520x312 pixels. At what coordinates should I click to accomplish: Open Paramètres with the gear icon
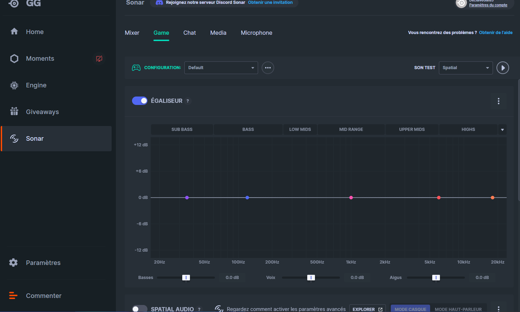[x=43, y=263]
